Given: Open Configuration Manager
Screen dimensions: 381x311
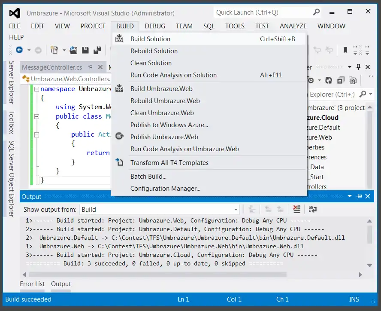Looking at the screenshot, I should tap(209, 189).
